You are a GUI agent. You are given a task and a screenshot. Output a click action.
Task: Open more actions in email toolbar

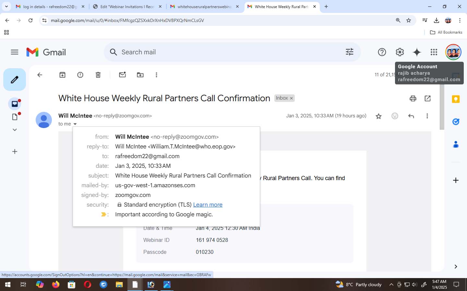click(156, 75)
